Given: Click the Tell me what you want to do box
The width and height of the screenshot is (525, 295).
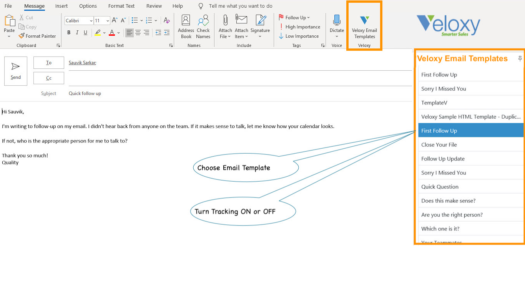Looking at the screenshot, I should (x=241, y=6).
